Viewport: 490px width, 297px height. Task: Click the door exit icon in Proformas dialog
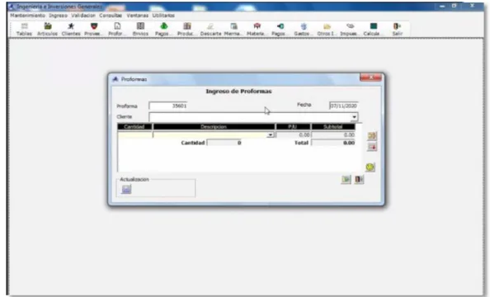pyautogui.click(x=359, y=180)
